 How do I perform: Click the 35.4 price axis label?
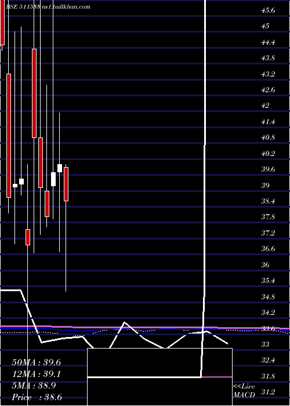point(268,281)
